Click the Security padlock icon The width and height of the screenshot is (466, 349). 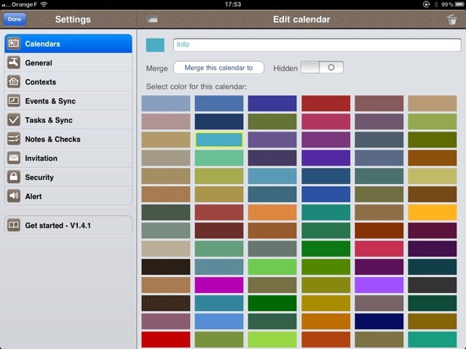tap(14, 177)
